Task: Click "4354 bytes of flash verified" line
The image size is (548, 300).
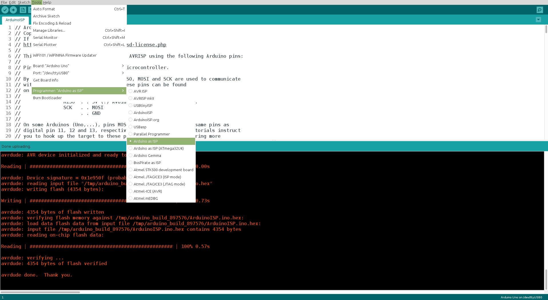Action: coord(54,263)
